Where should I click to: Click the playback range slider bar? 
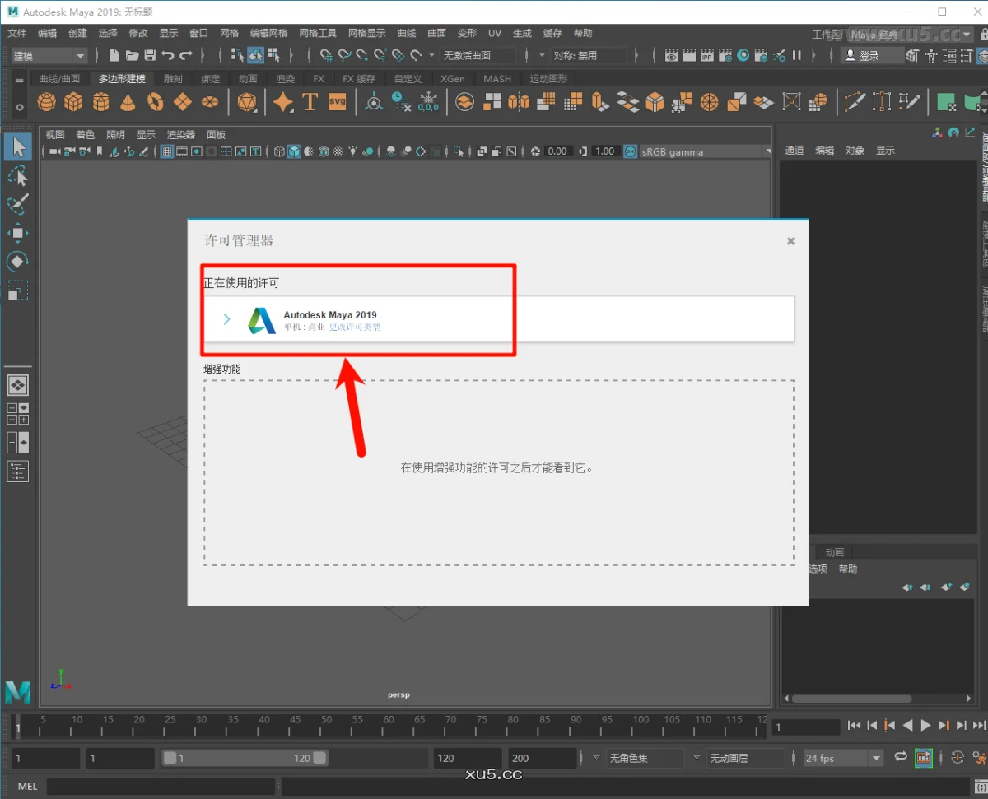245,758
